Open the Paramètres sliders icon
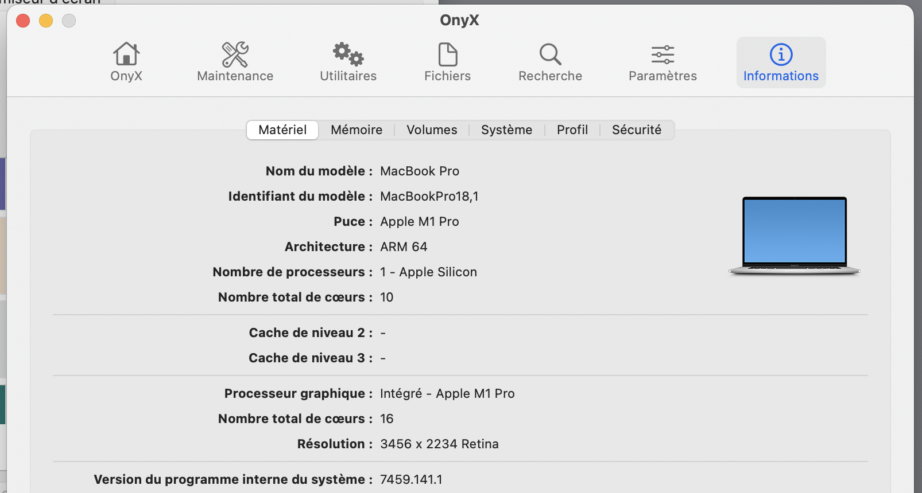Screen dimensions: 922x493 (x=663, y=55)
